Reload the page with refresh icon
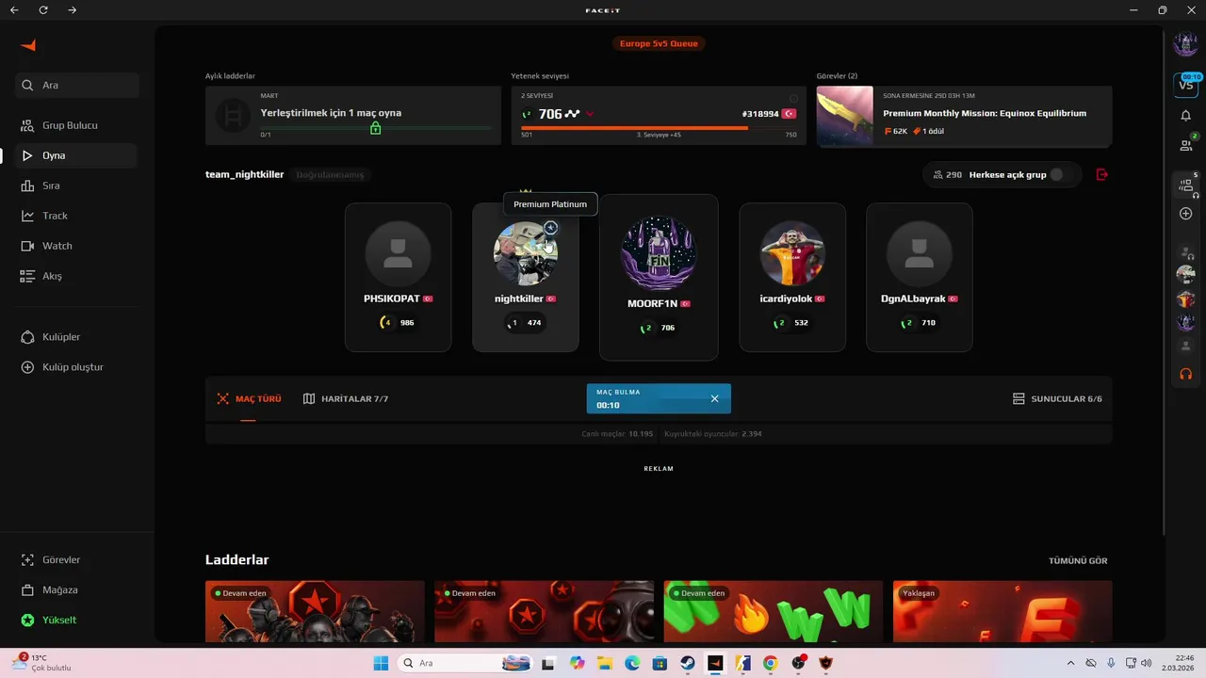The image size is (1206, 678). click(x=43, y=10)
